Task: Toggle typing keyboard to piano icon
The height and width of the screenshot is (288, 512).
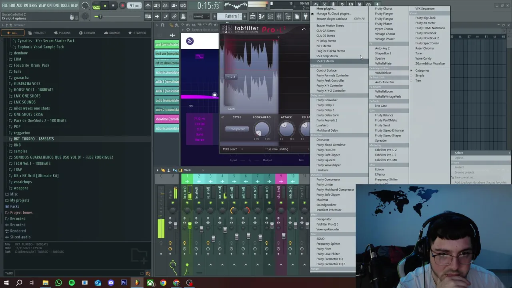Action: tap(148, 16)
